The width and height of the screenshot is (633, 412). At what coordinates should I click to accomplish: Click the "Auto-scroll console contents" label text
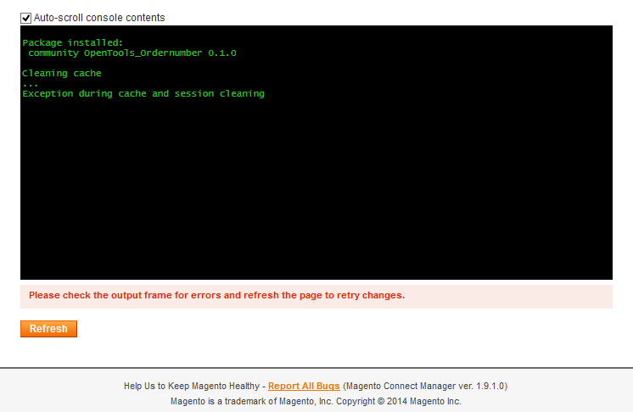99,18
